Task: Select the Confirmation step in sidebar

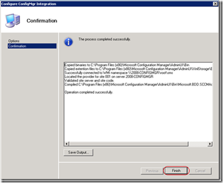Action: coord(32,46)
